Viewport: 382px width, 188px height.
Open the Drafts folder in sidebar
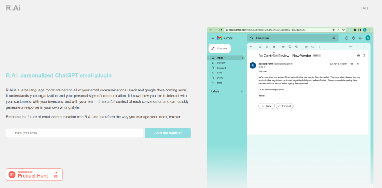[x=220, y=78]
